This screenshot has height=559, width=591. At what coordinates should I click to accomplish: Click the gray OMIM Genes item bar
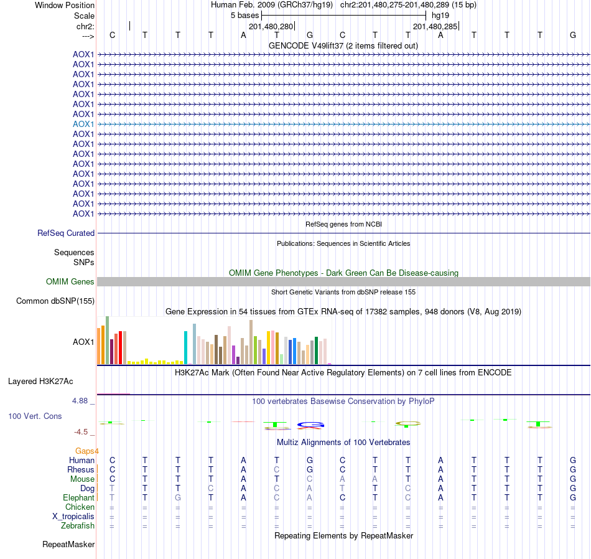(343, 282)
